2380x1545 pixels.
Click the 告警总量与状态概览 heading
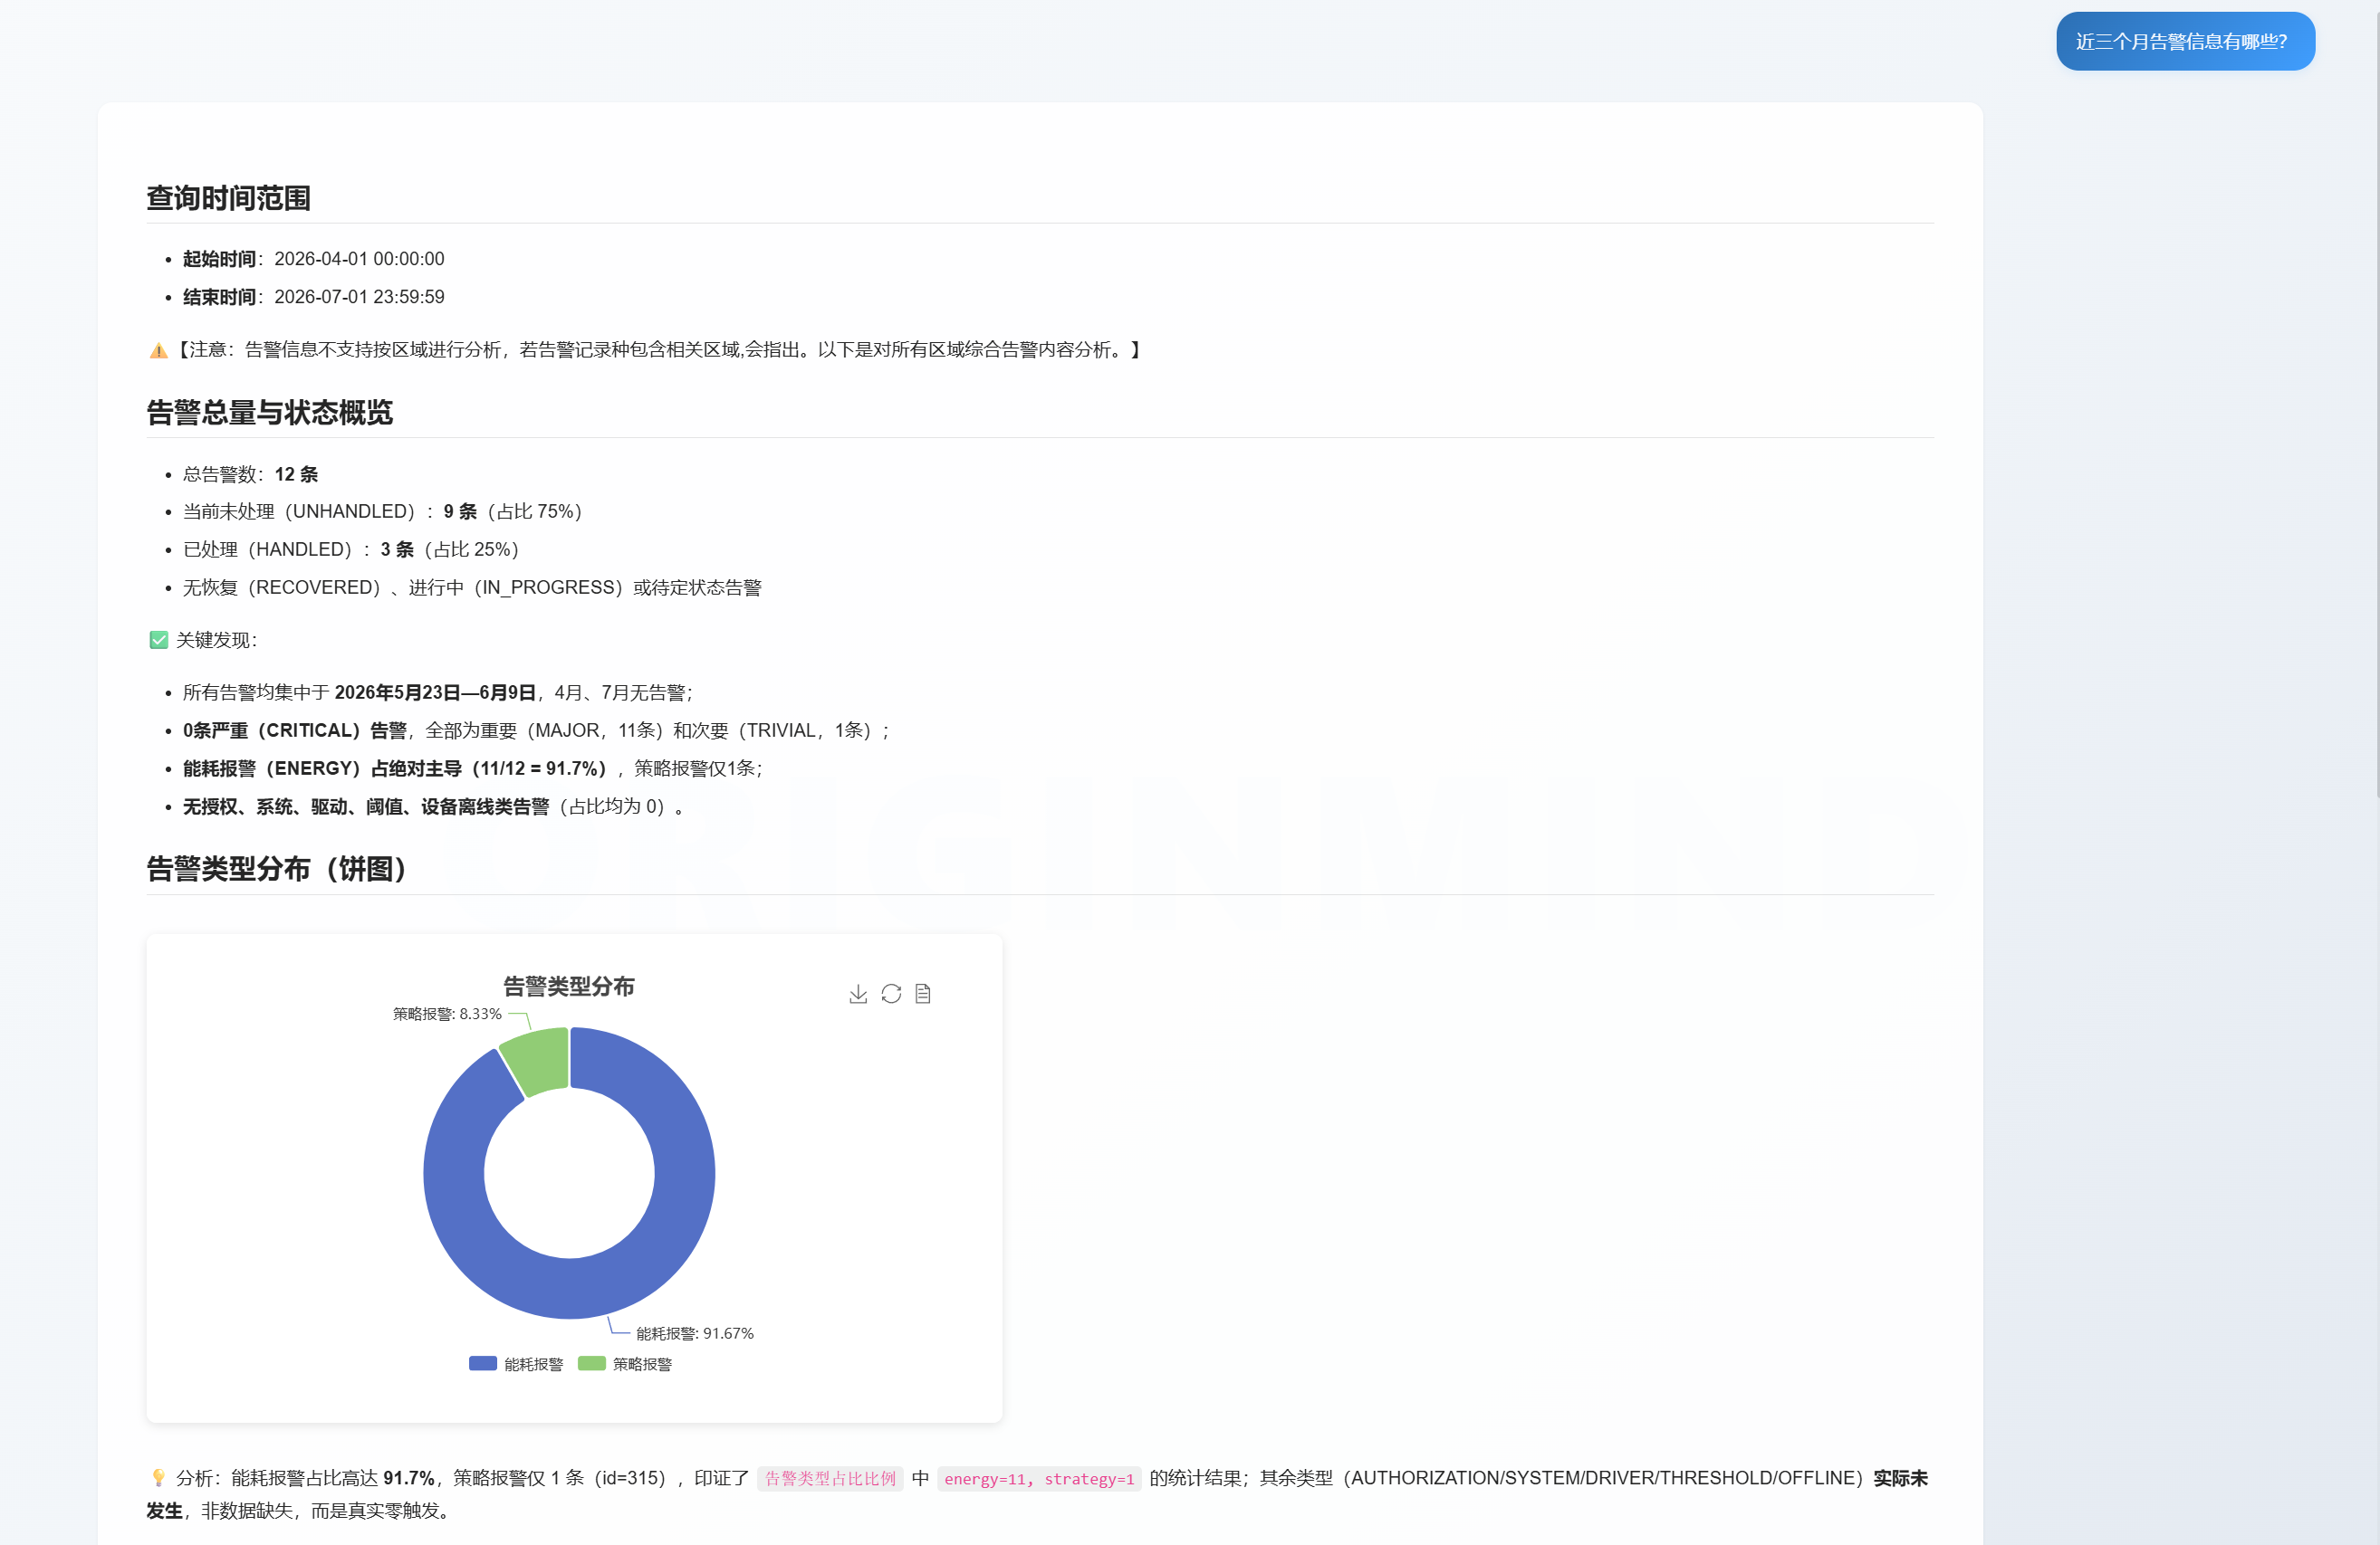(x=270, y=412)
